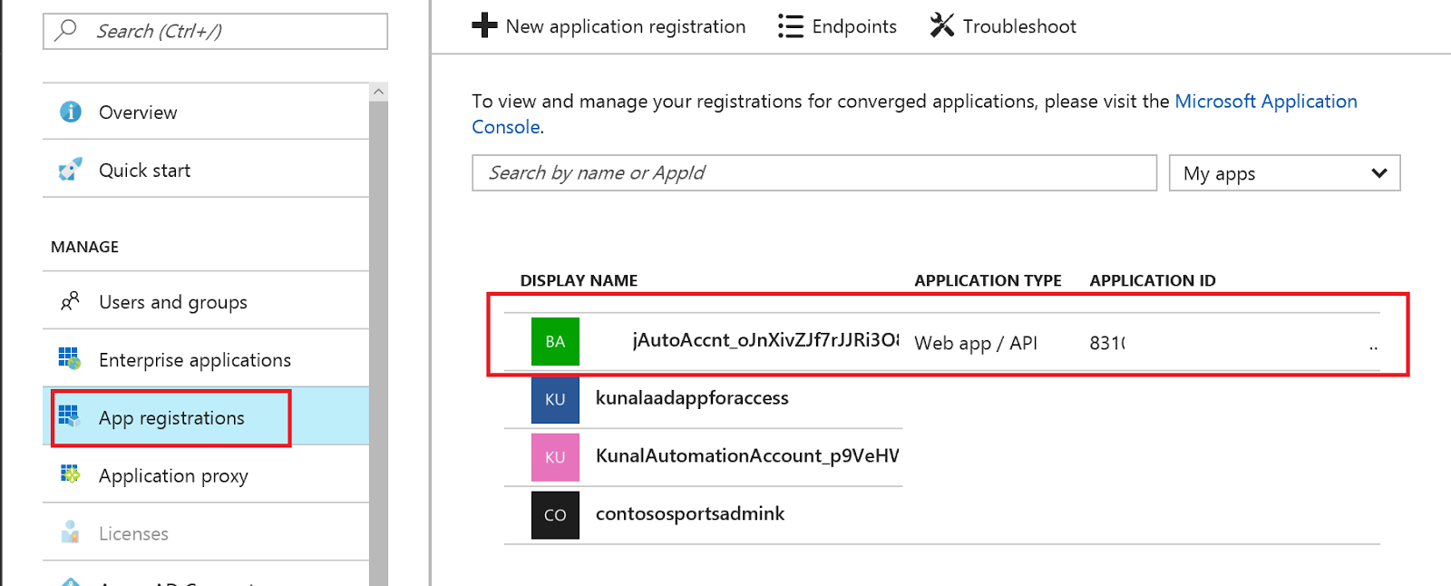Open Application proxy
Screen dimensions: 1451x586
click(206, 475)
